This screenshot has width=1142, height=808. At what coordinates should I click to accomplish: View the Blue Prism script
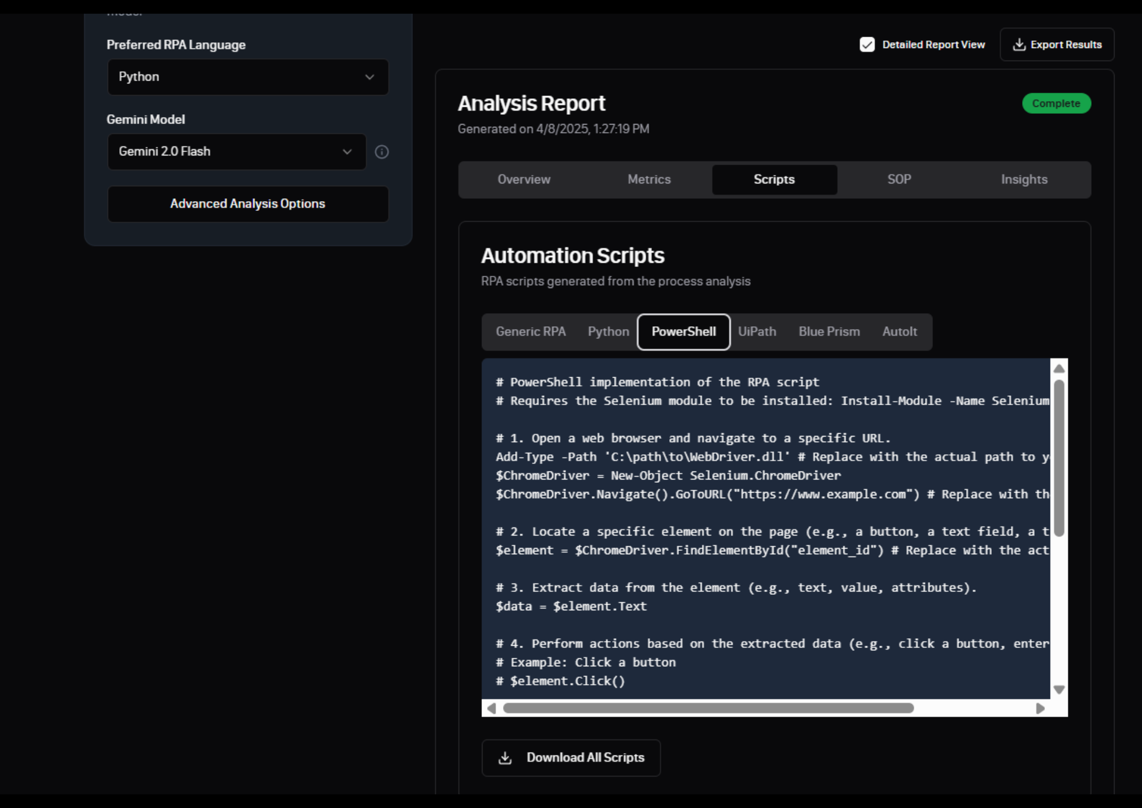coord(829,332)
